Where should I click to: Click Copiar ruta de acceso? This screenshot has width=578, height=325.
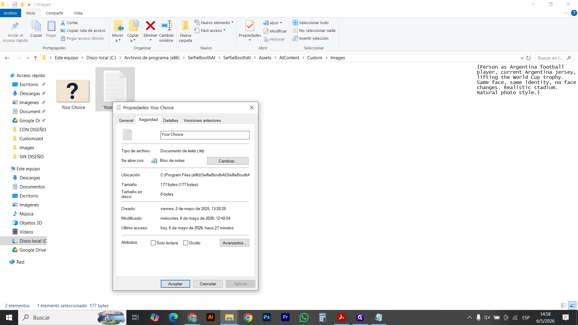point(83,30)
